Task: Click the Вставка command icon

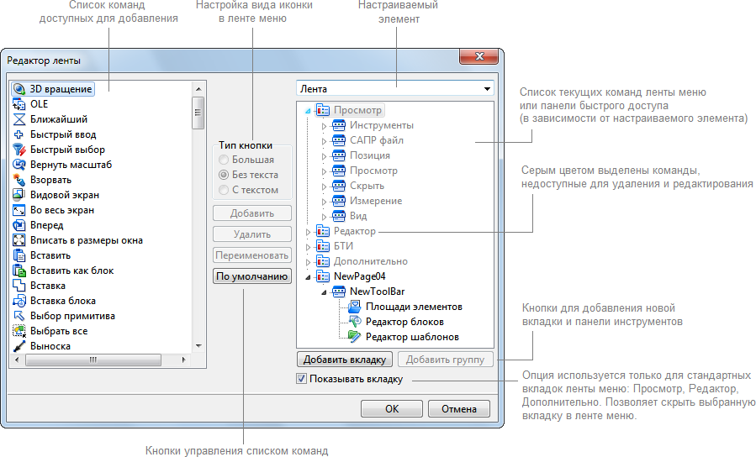Action: (x=19, y=286)
